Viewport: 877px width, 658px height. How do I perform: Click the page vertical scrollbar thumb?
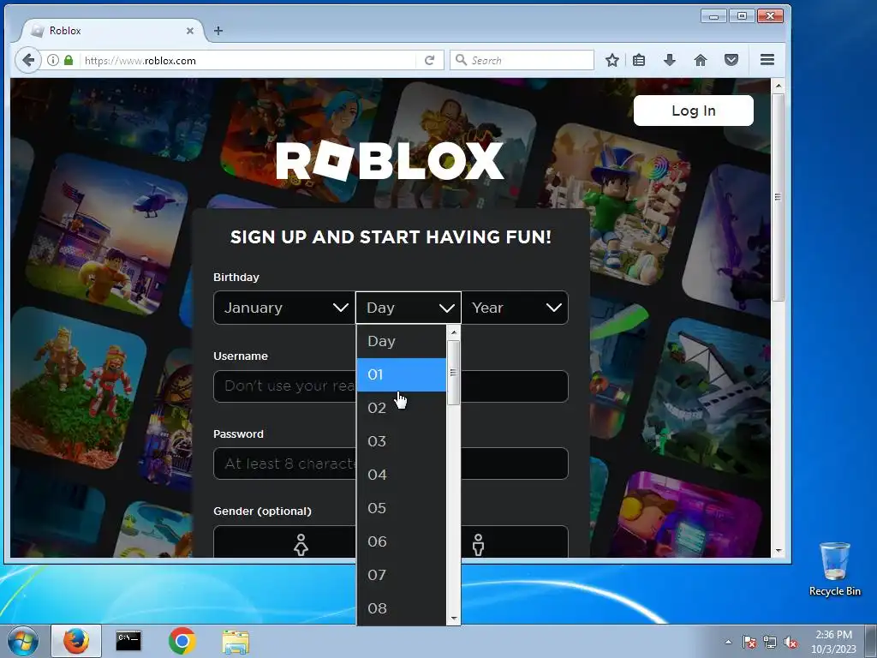778,198
